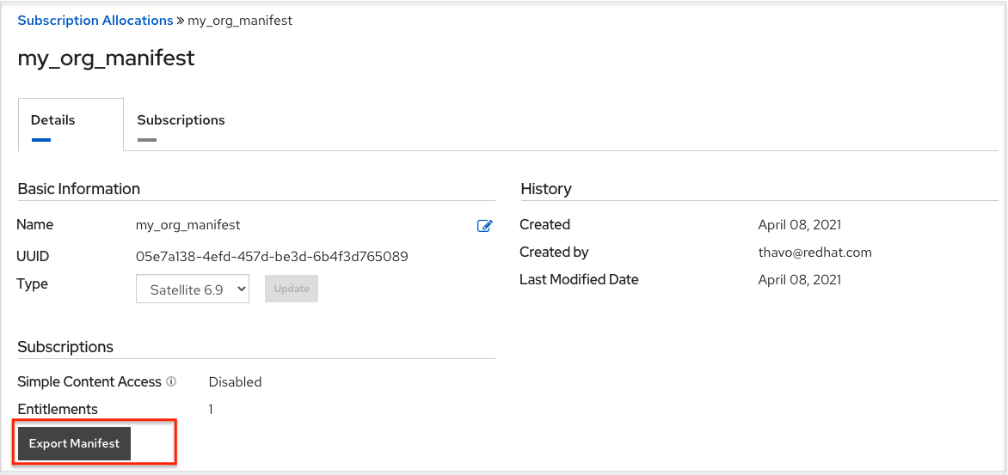
Task: Click the Last Modified Date value
Action: [800, 280]
